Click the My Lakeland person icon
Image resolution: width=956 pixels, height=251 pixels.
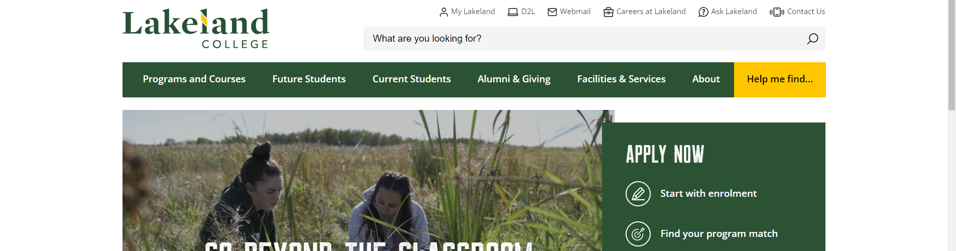tap(443, 12)
